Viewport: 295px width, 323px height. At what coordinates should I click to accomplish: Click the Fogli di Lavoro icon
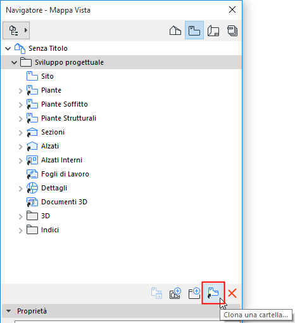point(32,174)
